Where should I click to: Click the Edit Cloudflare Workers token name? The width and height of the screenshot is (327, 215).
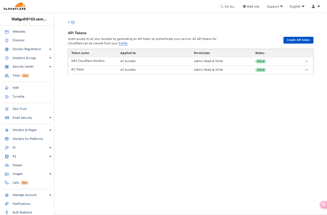pyautogui.click(x=88, y=61)
